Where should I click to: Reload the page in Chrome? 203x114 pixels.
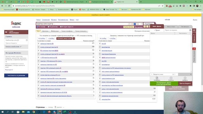(x=9, y=6)
